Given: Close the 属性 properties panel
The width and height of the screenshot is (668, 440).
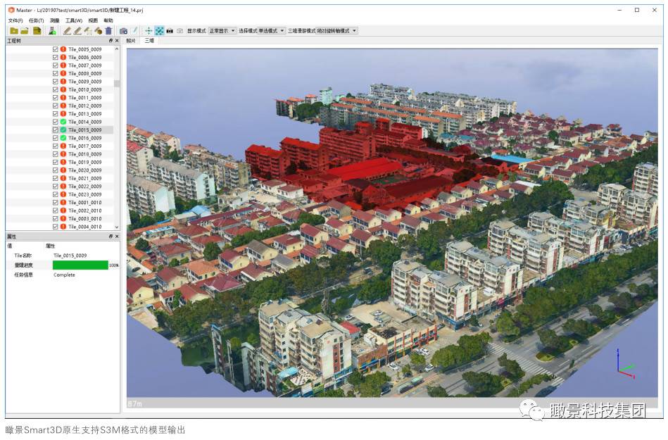Looking at the screenshot, I should (117, 237).
